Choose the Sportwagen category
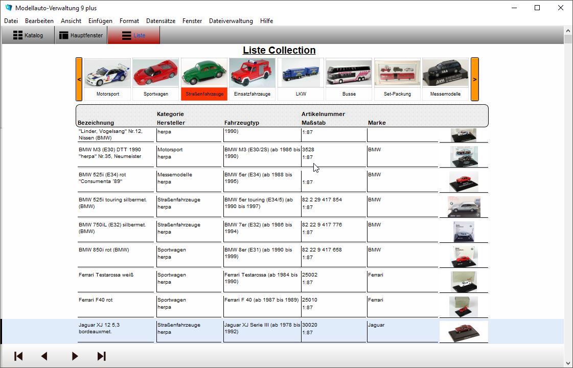Image resolution: width=573 pixels, height=368 pixels. [x=155, y=73]
